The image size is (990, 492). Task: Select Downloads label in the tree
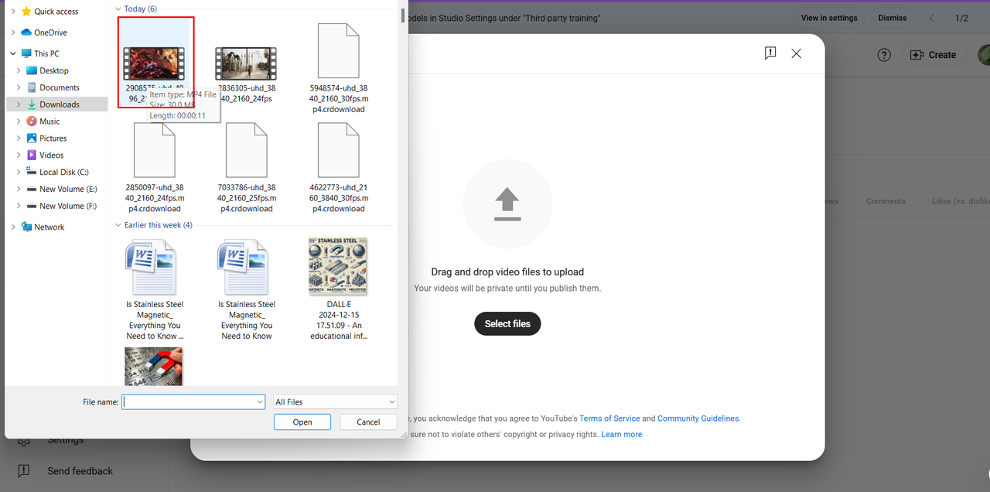(x=60, y=104)
